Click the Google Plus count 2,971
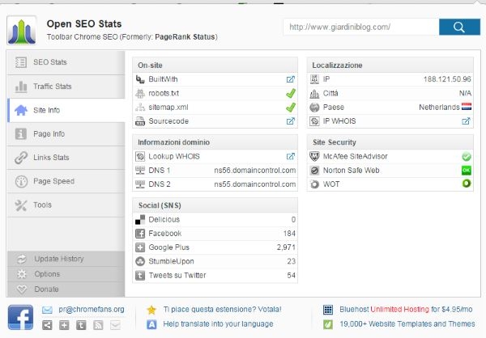The height and width of the screenshot is (338, 486). coord(286,247)
